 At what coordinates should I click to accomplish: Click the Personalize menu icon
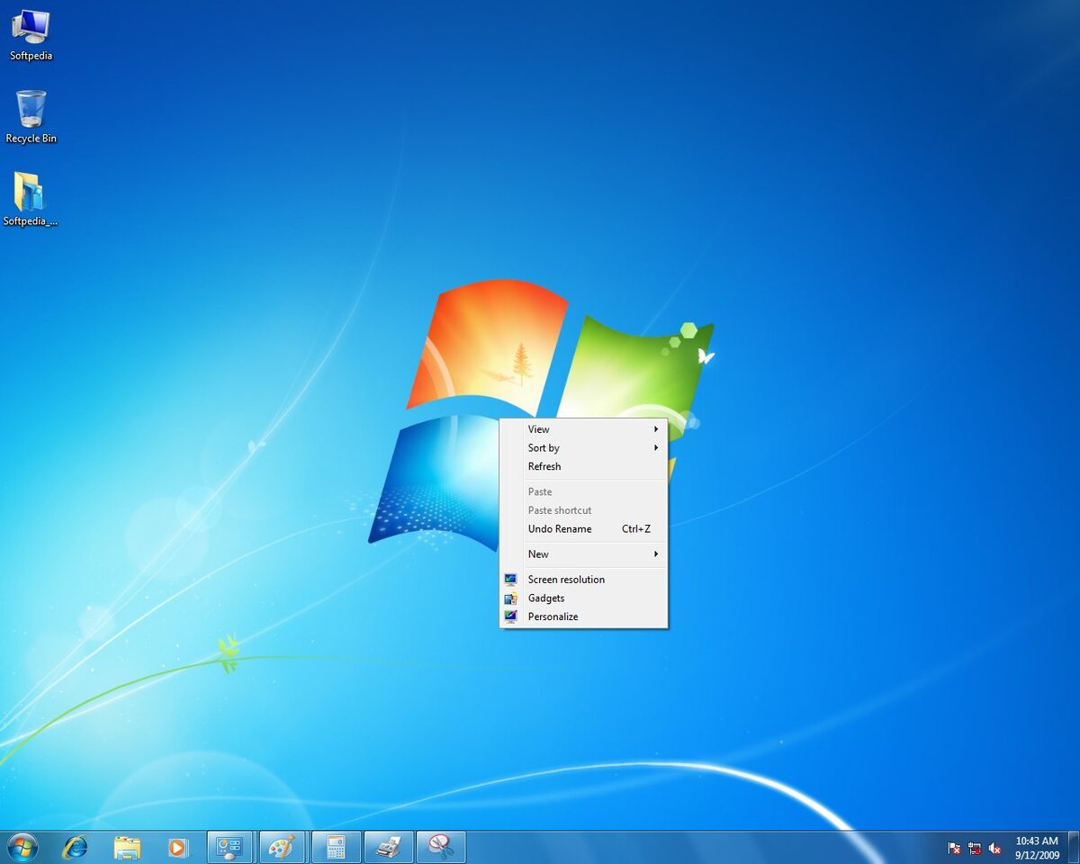(x=511, y=616)
